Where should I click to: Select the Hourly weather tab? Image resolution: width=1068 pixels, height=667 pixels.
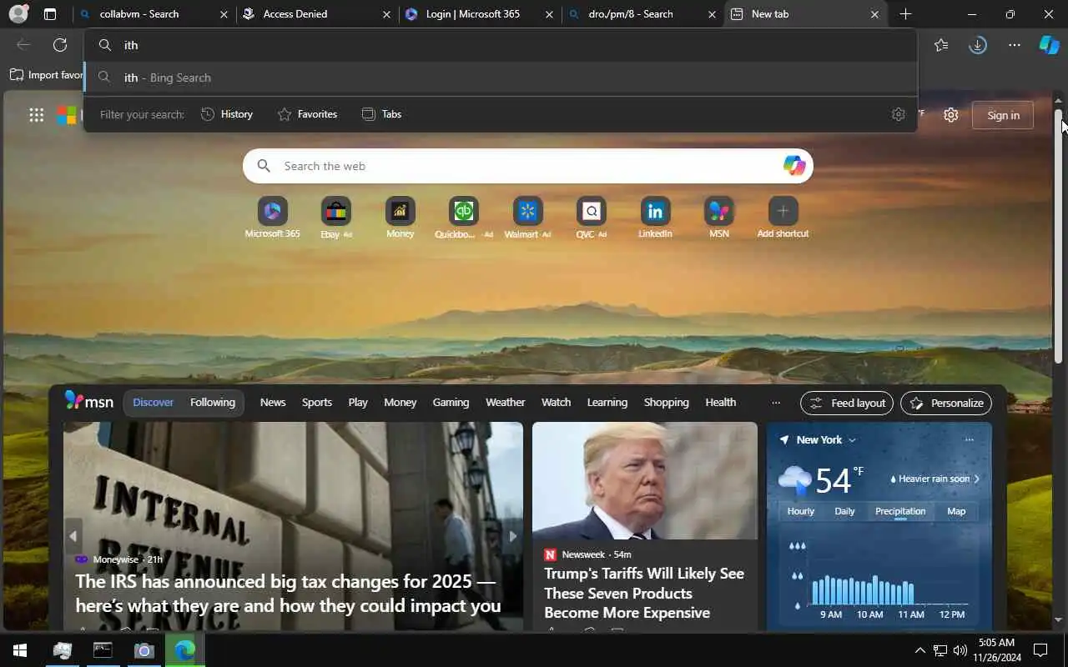[800, 511]
